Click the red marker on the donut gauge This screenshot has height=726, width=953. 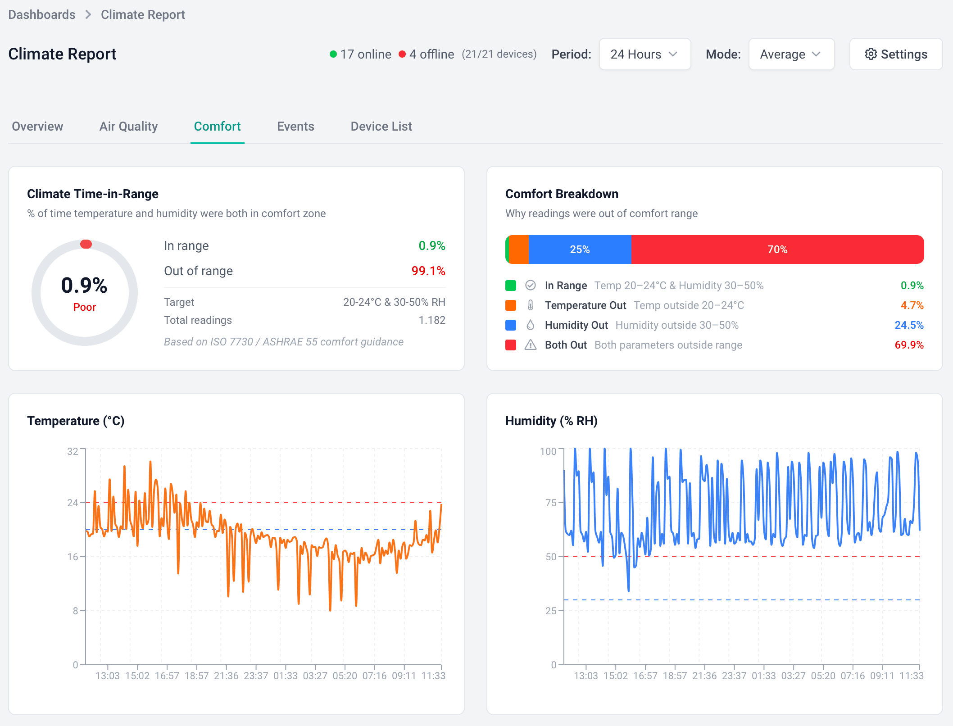pos(86,244)
